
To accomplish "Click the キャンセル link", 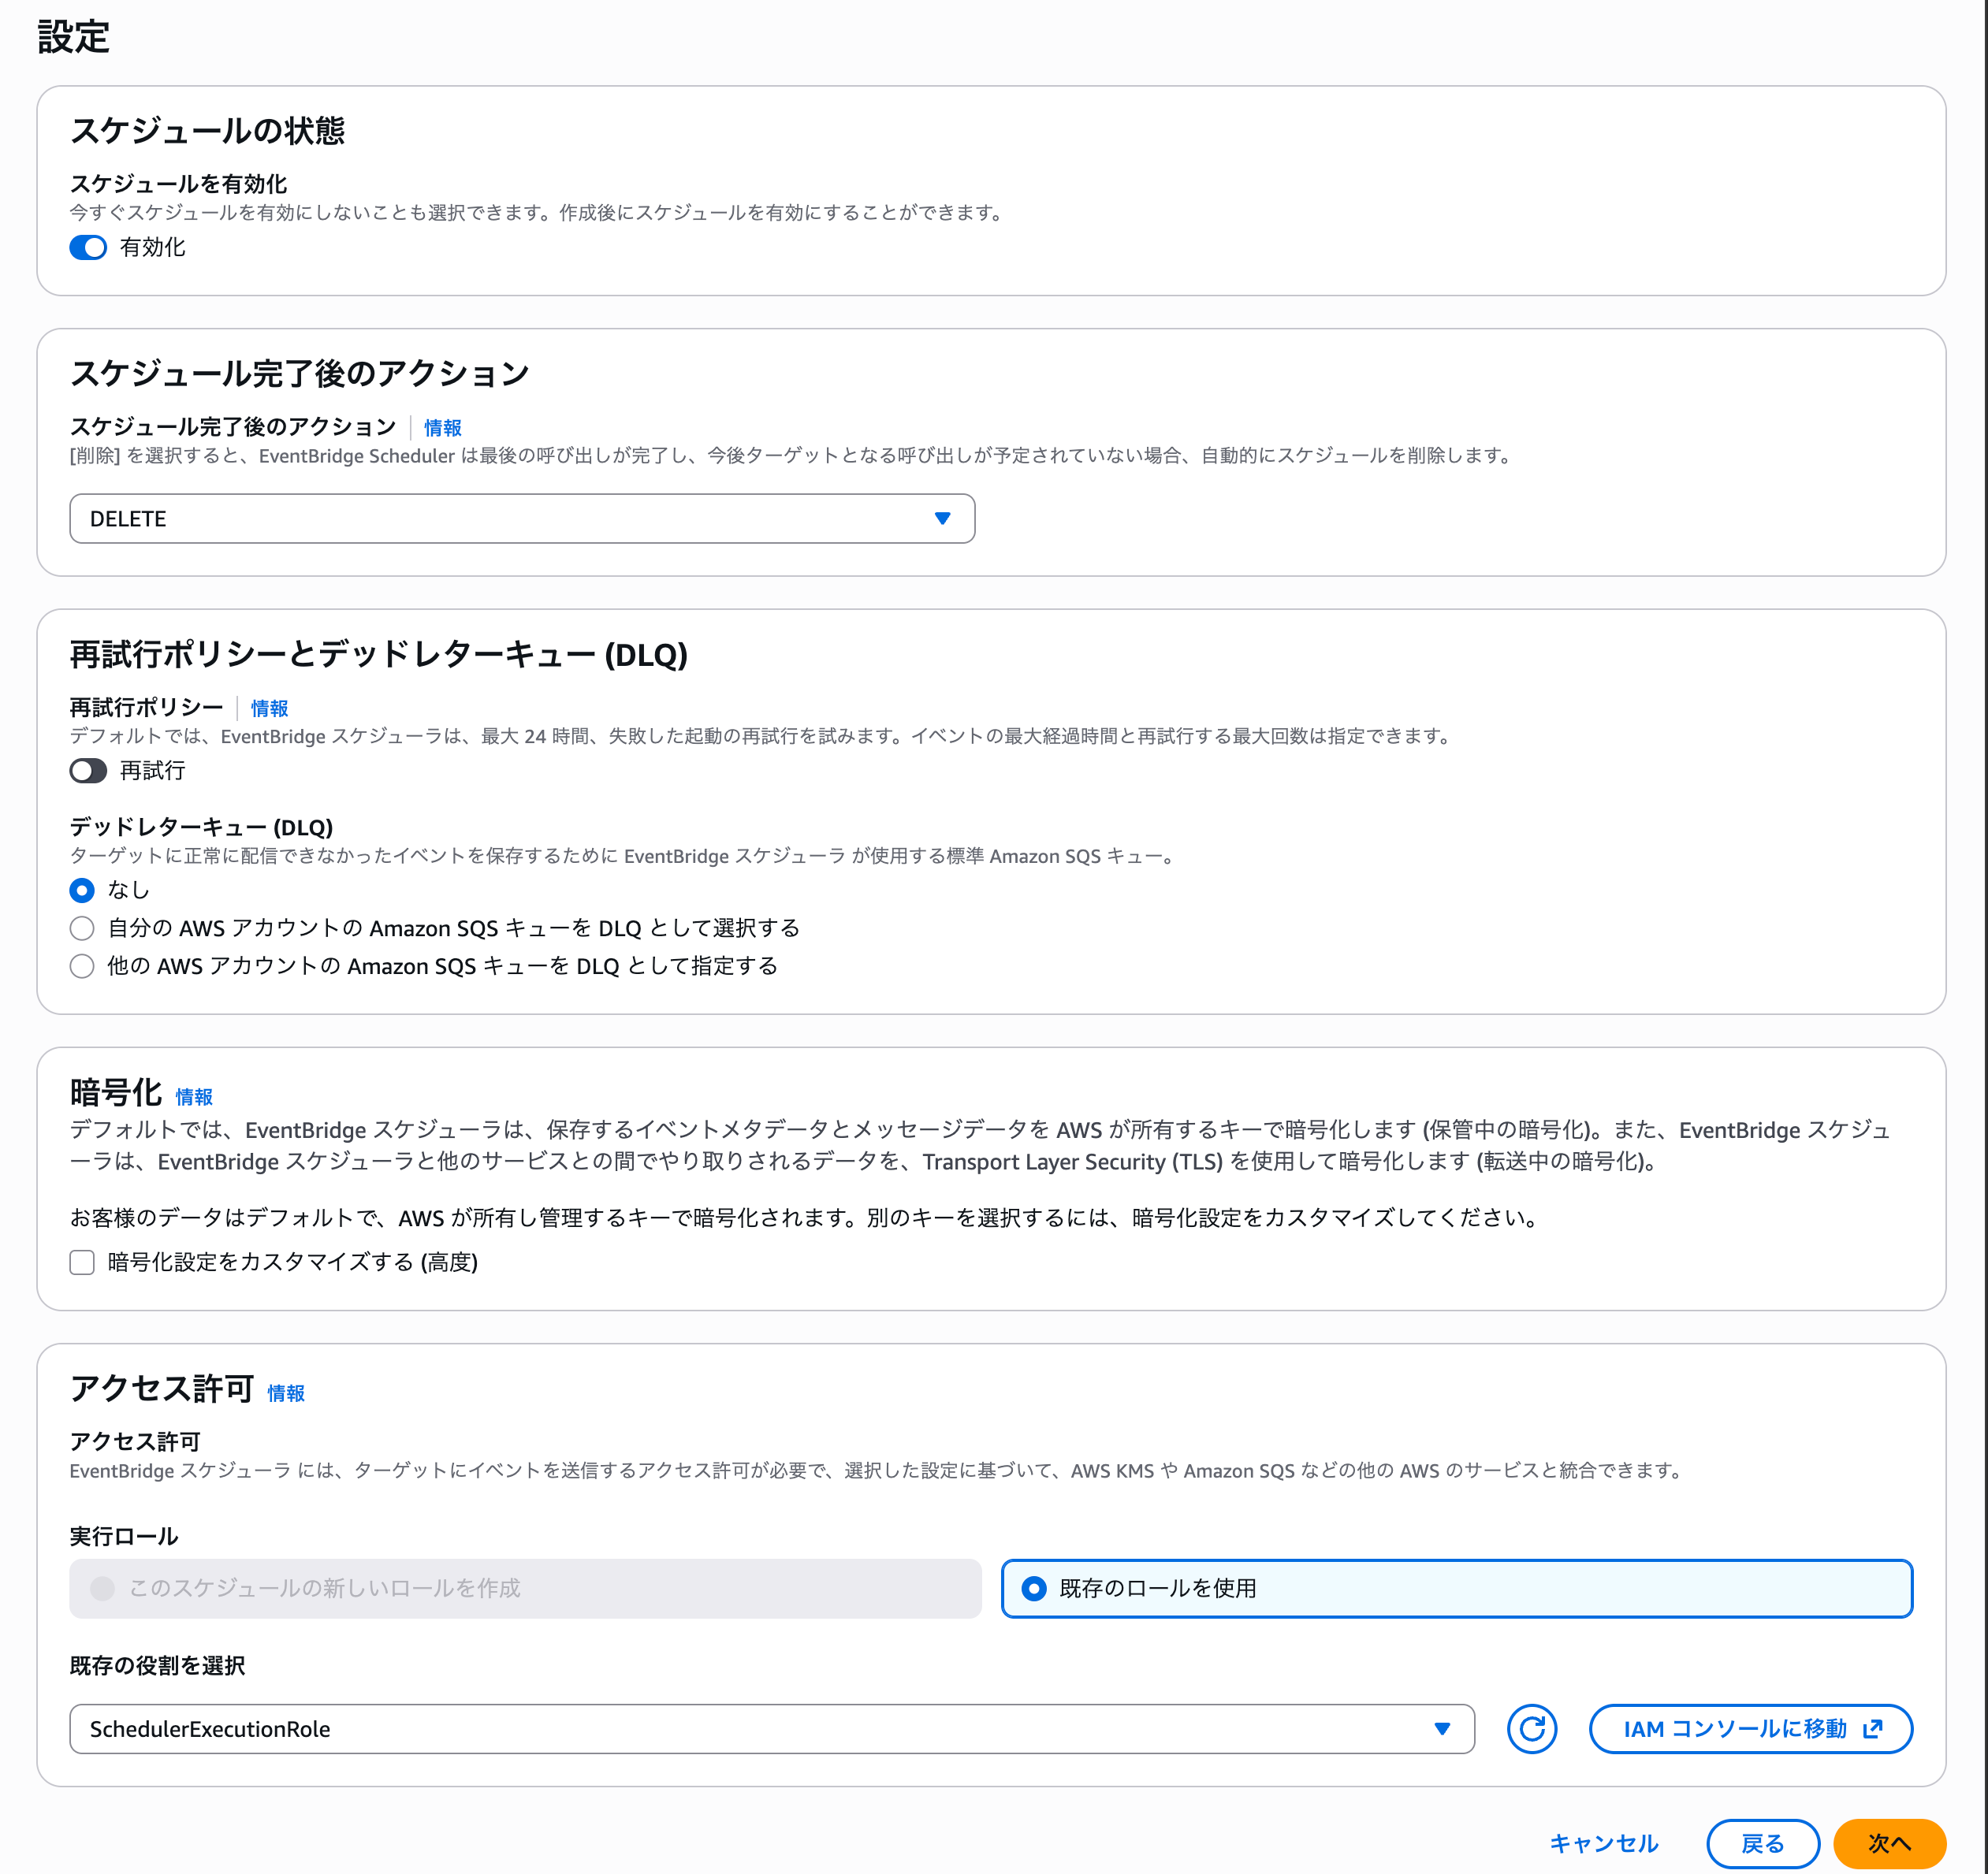I will pyautogui.click(x=1603, y=1843).
